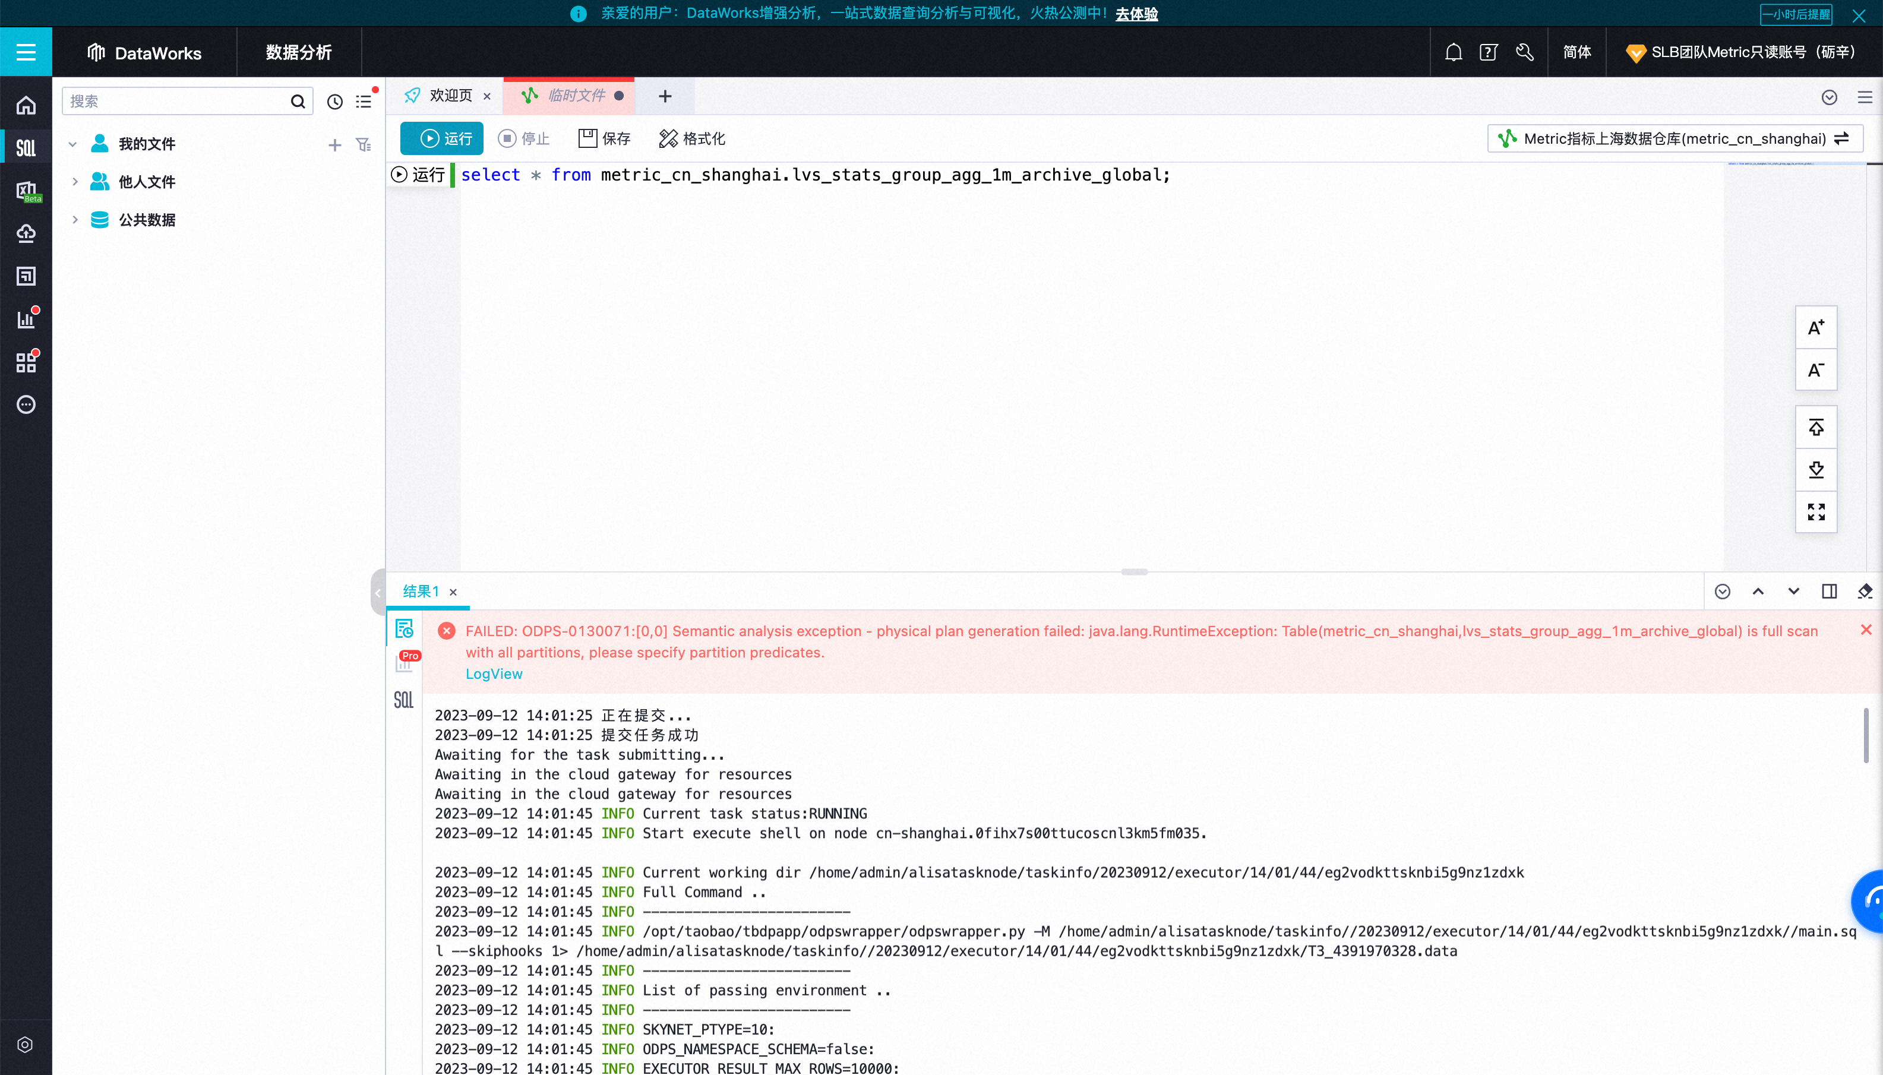The height and width of the screenshot is (1075, 1883).
Task: Click the log panel vertical scrollbar
Action: 1865,735
